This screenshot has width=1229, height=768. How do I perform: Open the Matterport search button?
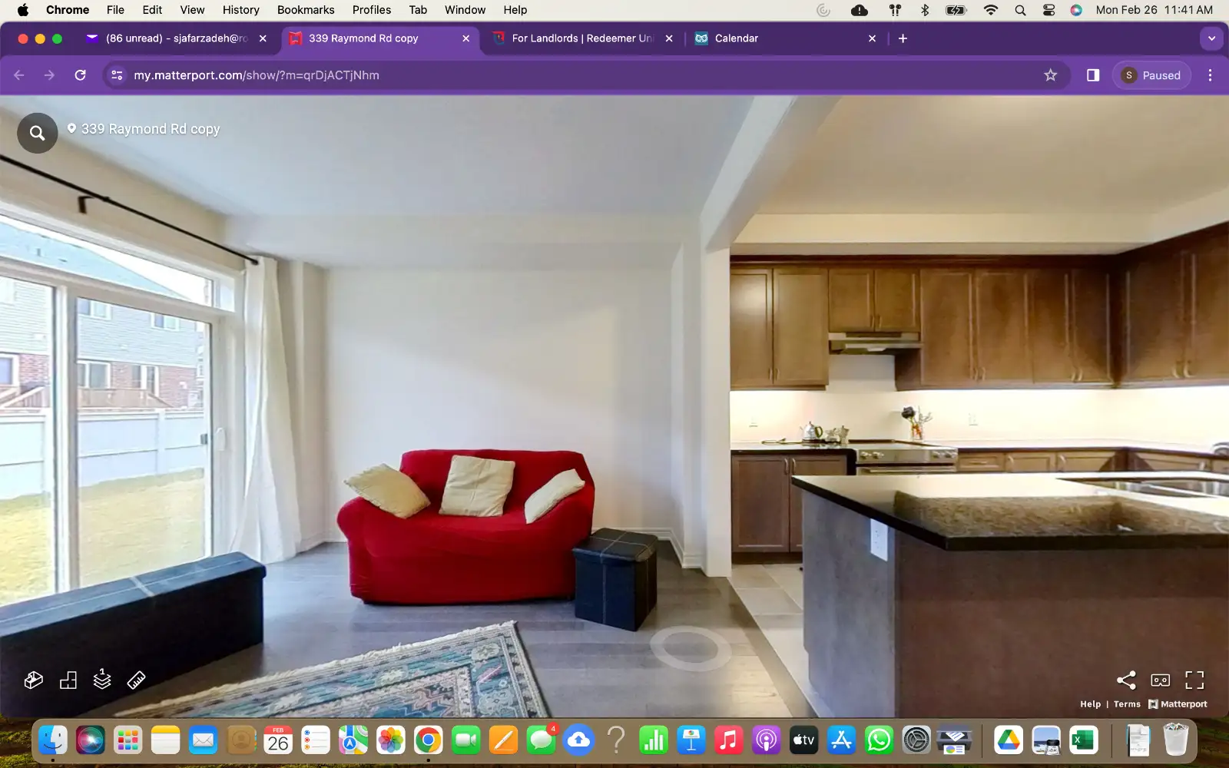click(37, 133)
